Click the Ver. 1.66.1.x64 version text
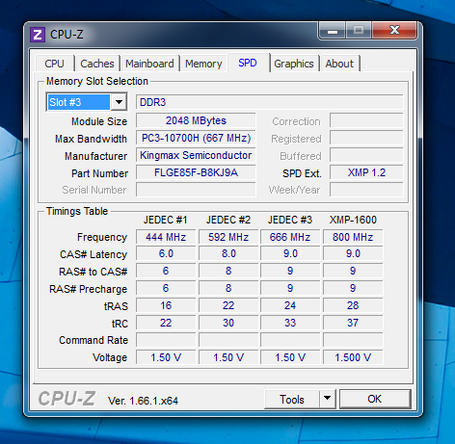Screen dimensions: 455x444 click(x=143, y=401)
